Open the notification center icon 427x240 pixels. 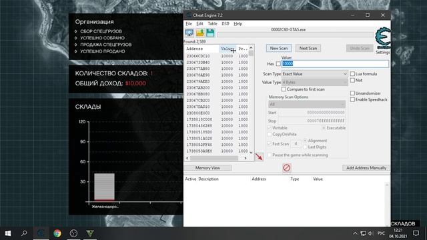[x=416, y=233]
